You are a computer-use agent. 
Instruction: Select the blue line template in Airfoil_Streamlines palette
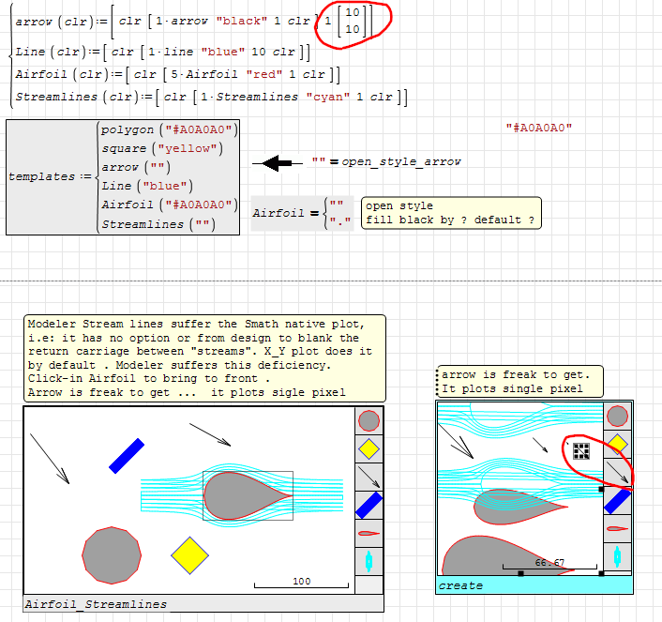pyautogui.click(x=369, y=505)
